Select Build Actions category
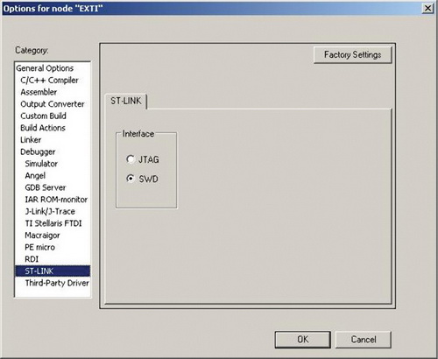The image size is (438, 359). point(43,128)
